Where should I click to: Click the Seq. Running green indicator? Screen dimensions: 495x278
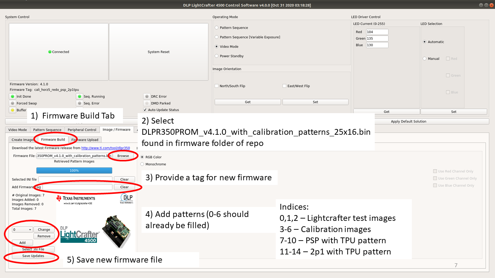pyautogui.click(x=80, y=97)
